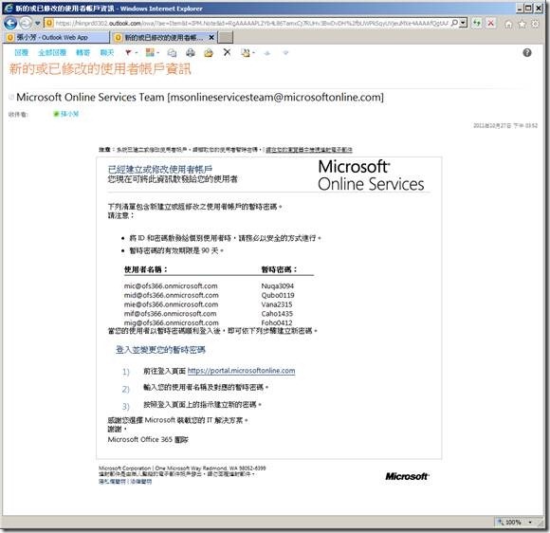Click the open envelope icon in toolbar
550x533 pixels.
pos(209,53)
